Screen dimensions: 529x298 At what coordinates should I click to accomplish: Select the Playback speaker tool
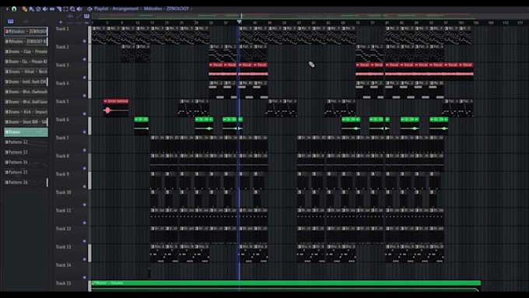[79, 9]
